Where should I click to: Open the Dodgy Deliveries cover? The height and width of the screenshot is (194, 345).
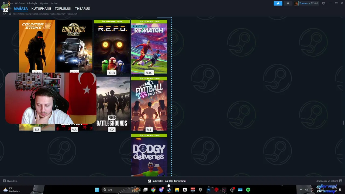149,157
